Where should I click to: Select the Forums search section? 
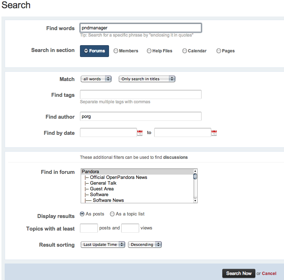[x=94, y=51]
